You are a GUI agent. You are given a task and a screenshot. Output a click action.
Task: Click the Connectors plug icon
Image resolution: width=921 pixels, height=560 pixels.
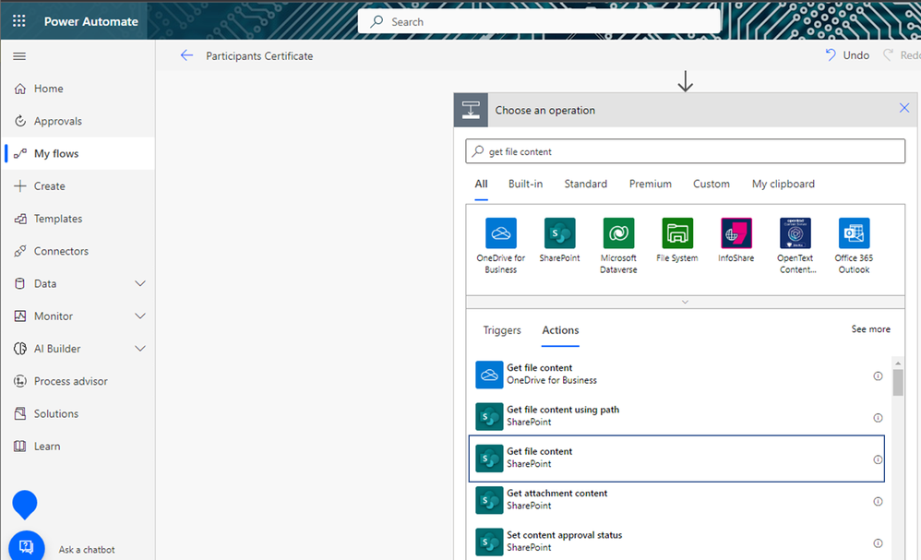[x=20, y=251]
